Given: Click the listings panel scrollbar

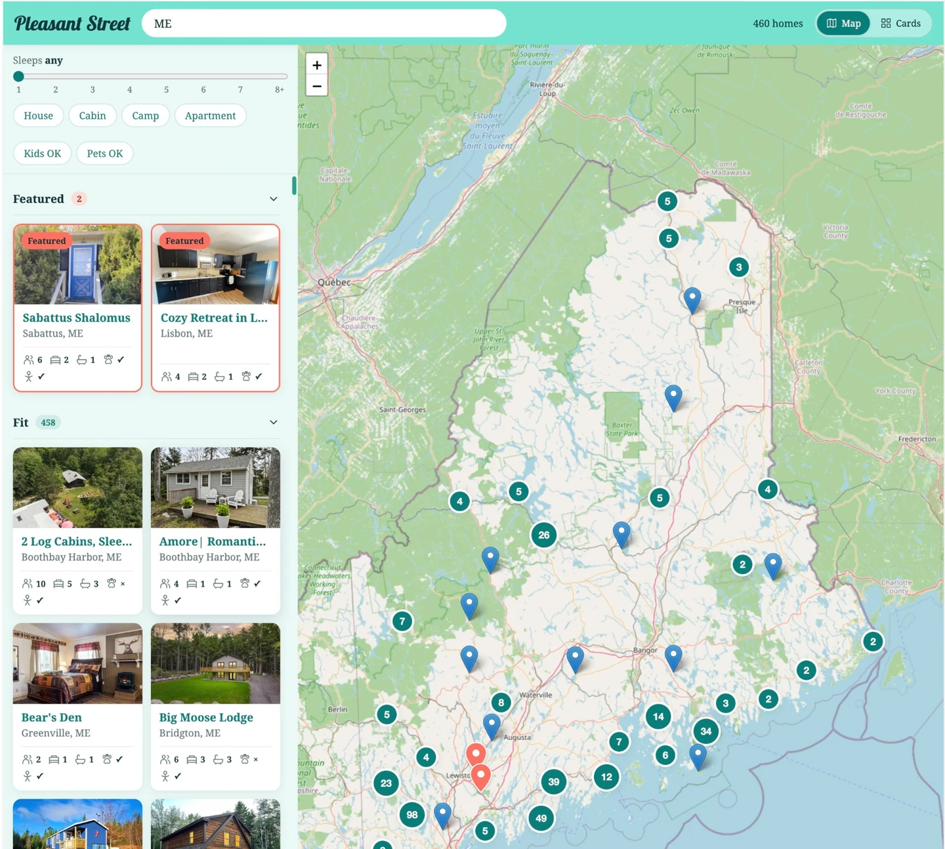Looking at the screenshot, I should tap(294, 186).
